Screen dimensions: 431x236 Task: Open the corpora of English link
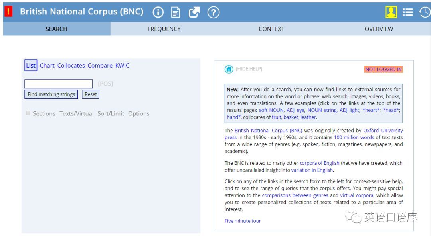point(319,163)
